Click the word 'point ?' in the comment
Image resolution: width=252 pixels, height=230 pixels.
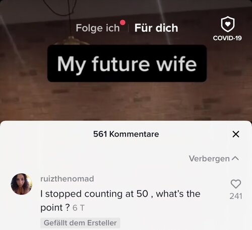[55, 208]
